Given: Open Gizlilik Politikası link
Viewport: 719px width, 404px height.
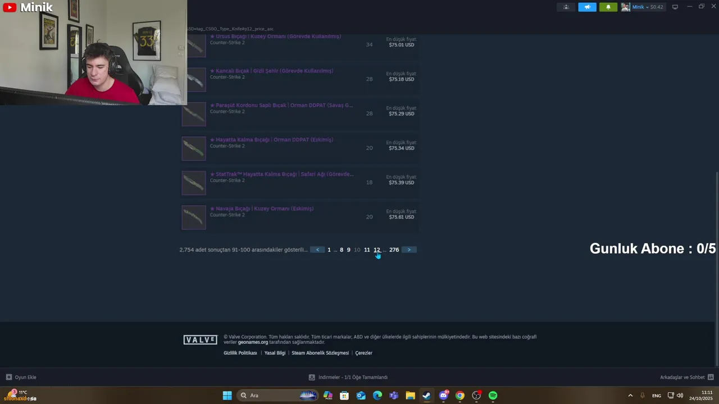Looking at the screenshot, I should click(x=240, y=353).
